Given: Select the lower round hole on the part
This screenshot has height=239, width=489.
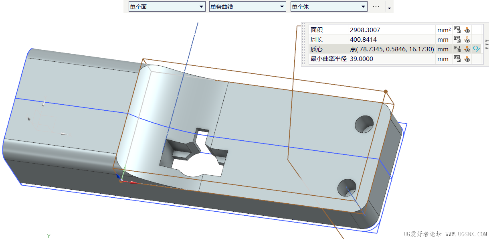Looking at the screenshot, I should (347, 188).
